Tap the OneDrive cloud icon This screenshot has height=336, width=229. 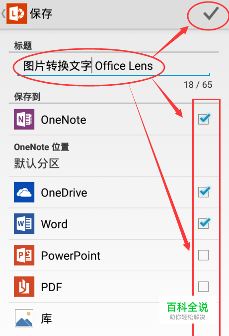(x=24, y=192)
